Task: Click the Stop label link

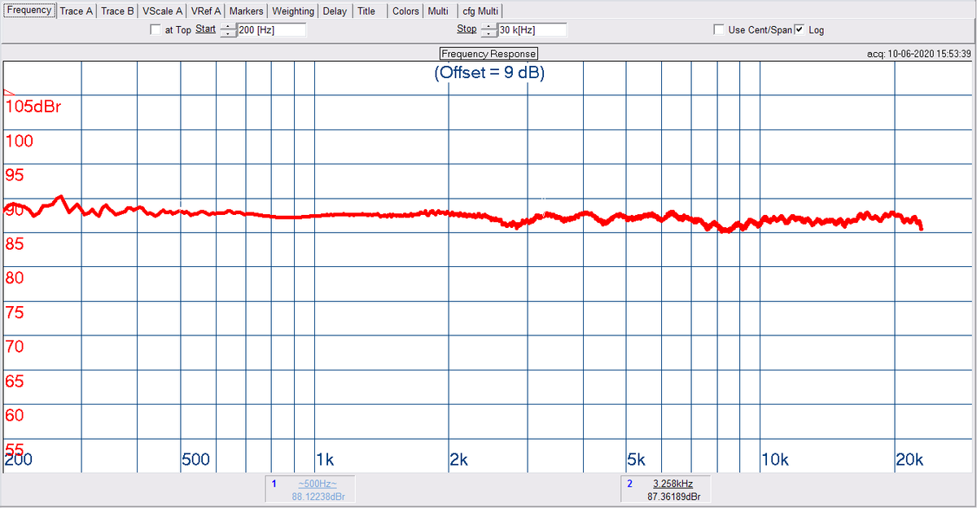Action: (467, 29)
